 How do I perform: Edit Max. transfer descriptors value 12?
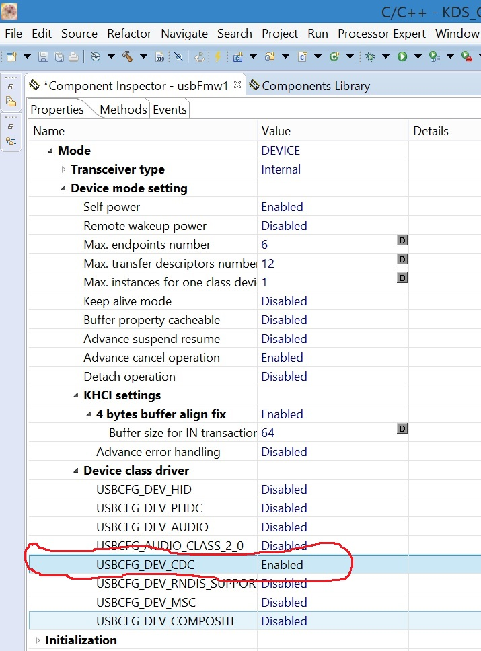[x=268, y=263]
